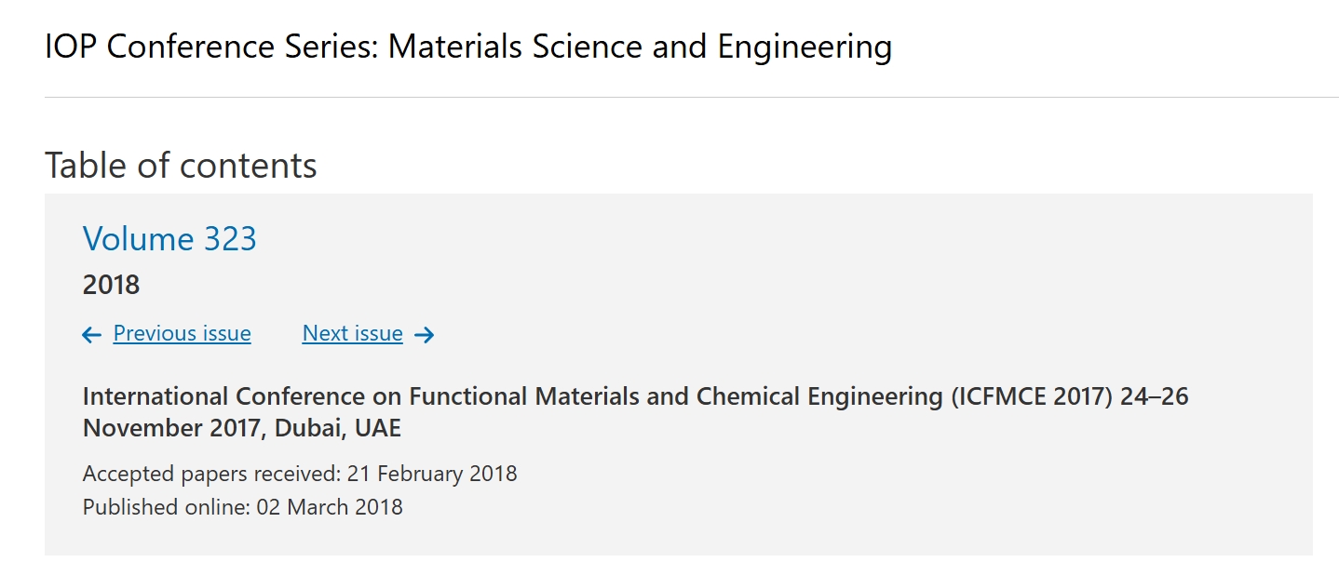Click the left arrow beside Previous issue
Screen dimensions: 1339x576
91,335
